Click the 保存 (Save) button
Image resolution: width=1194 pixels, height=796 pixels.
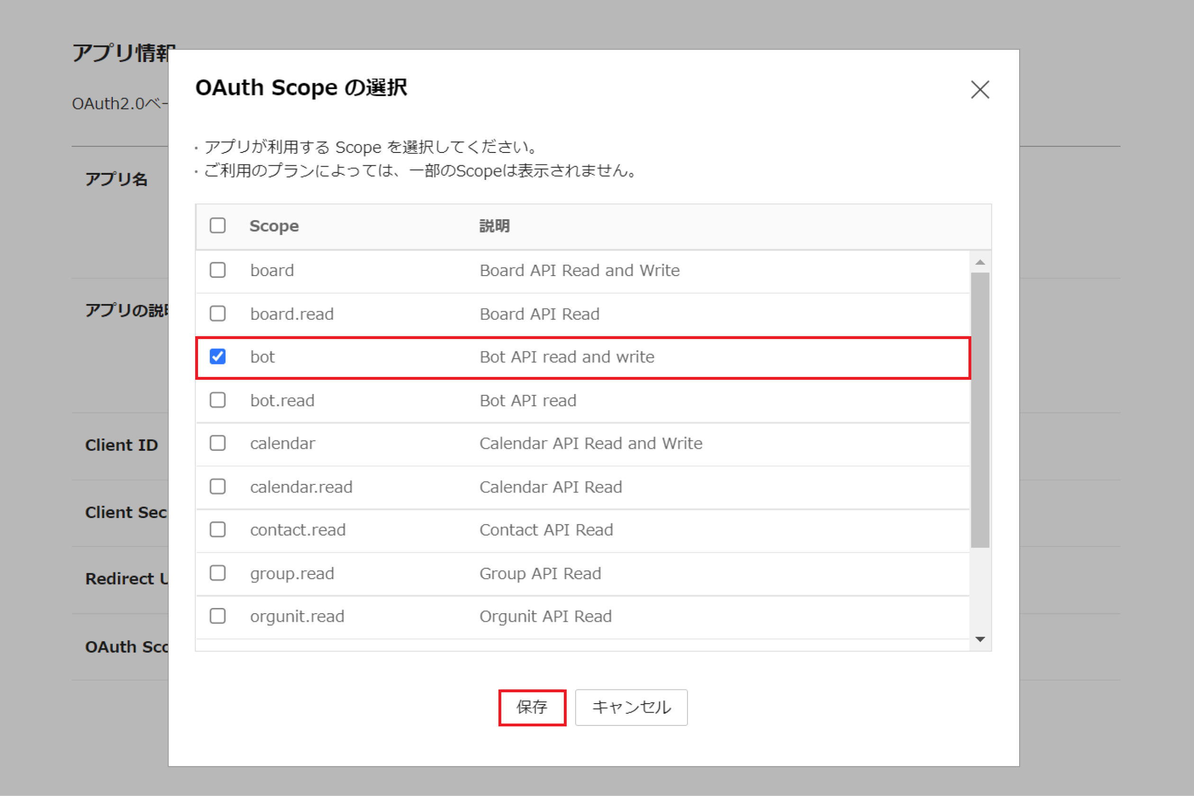pyautogui.click(x=532, y=707)
